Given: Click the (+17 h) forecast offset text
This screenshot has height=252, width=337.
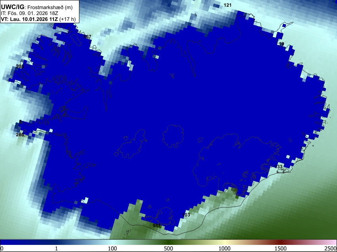Looking at the screenshot, I should [67, 19].
